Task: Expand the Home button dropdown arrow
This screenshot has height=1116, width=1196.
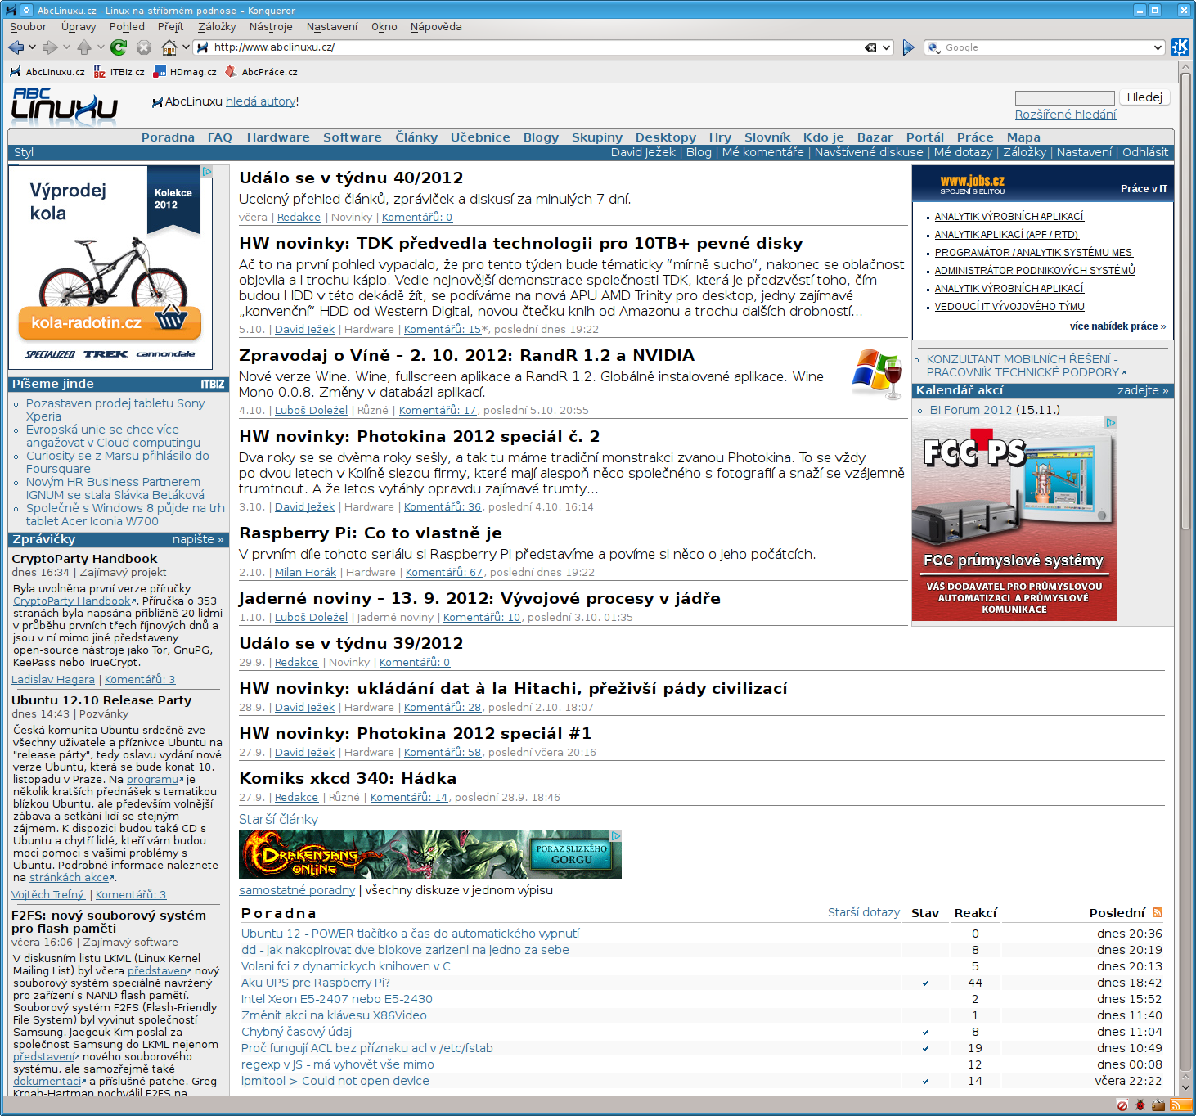Action: click(186, 47)
